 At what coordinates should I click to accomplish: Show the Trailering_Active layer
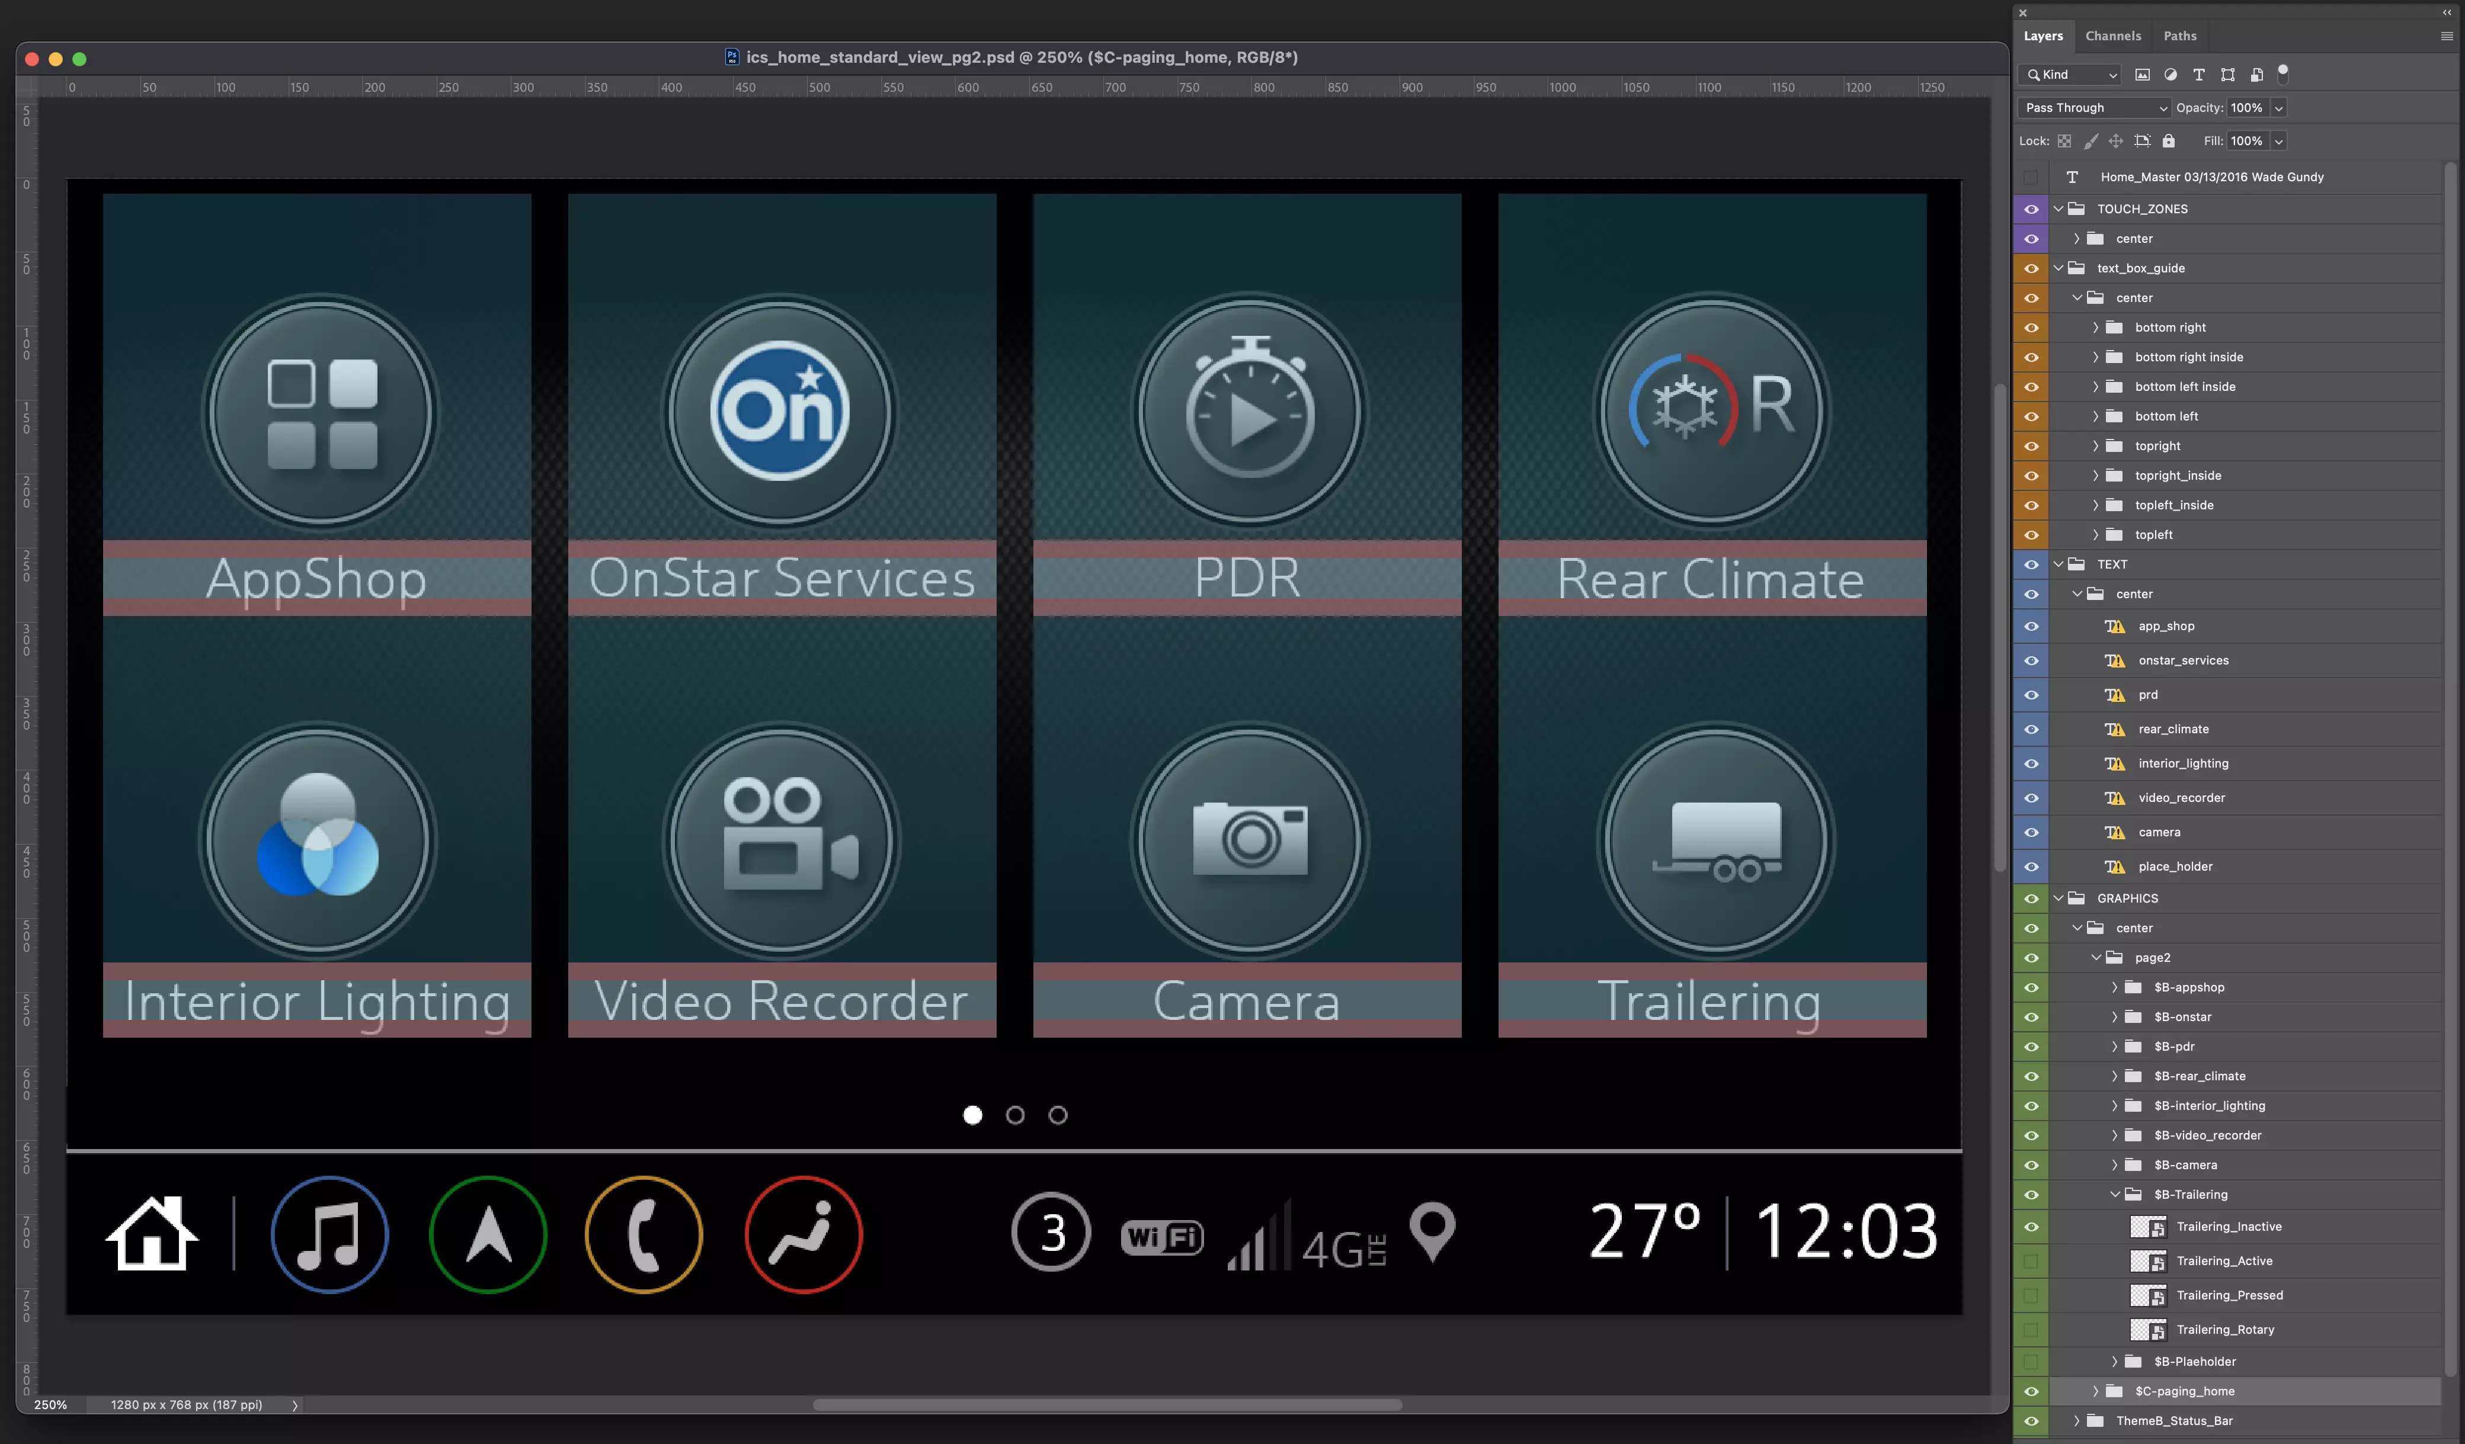coord(2031,1261)
